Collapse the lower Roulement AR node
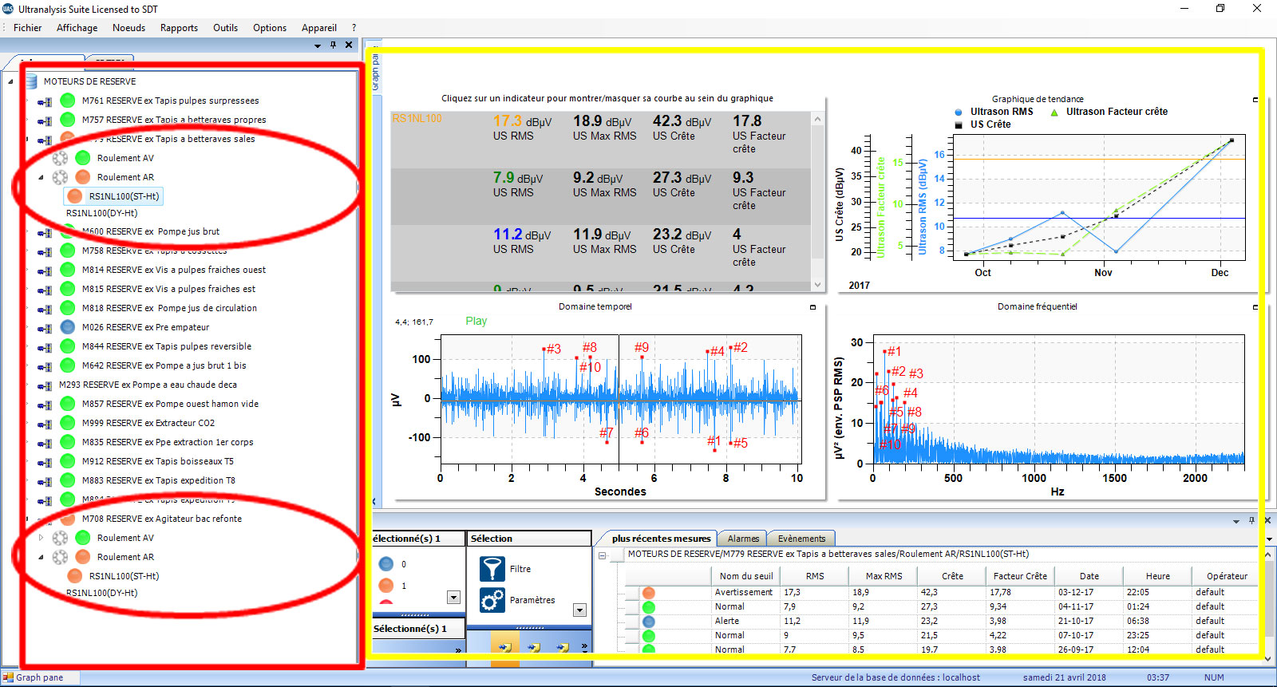 (x=41, y=557)
